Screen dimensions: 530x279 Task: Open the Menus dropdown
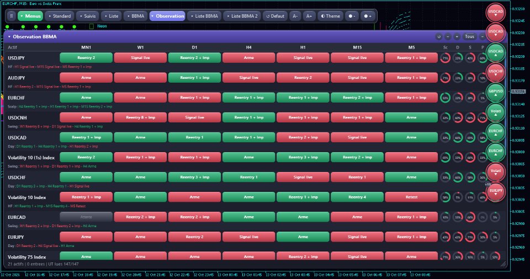click(x=30, y=16)
